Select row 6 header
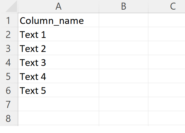185x133 pixels. (8, 91)
